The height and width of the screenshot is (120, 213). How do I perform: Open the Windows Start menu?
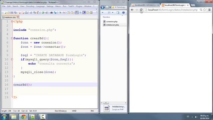click(4, 117)
